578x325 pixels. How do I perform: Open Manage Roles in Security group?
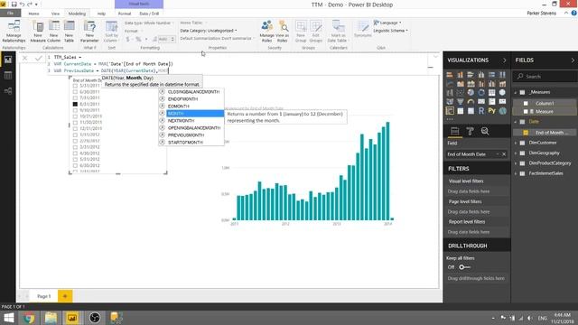(266, 32)
